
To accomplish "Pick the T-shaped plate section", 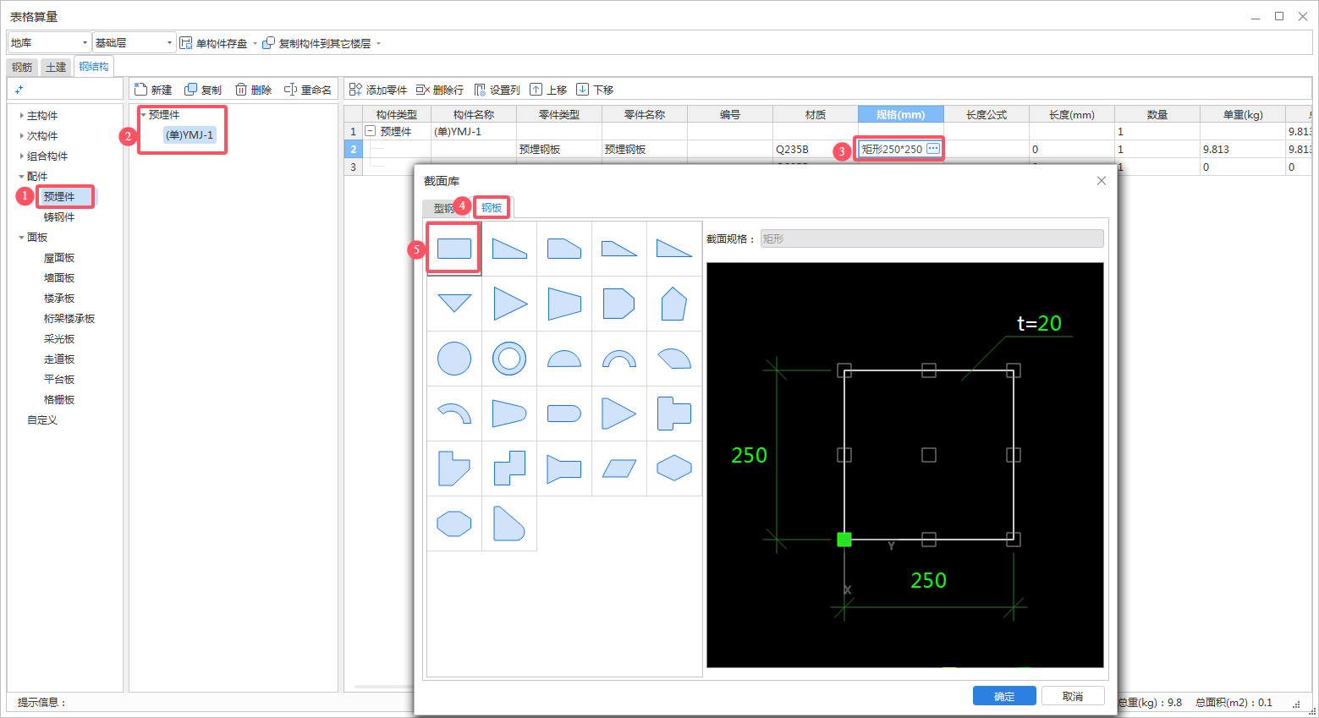I will click(x=674, y=414).
